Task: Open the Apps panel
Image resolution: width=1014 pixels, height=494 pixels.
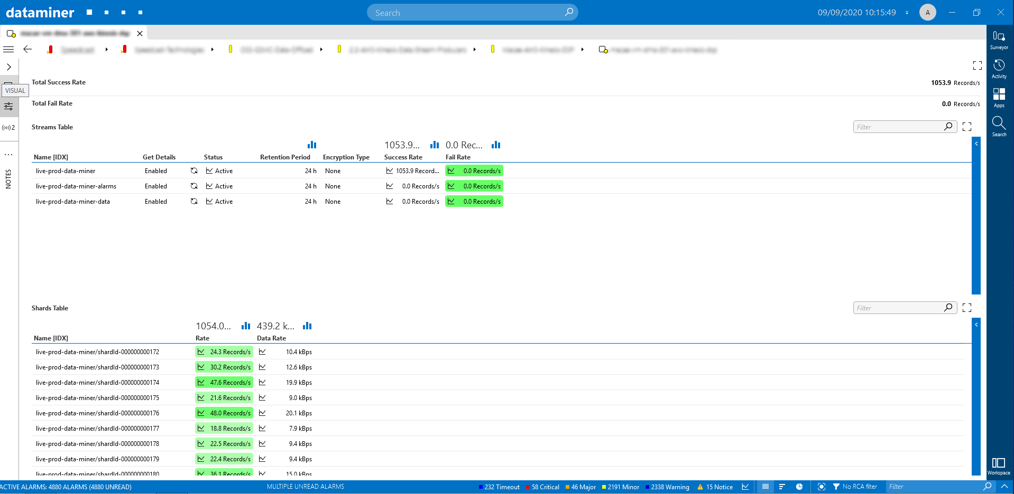Action: click(x=999, y=98)
